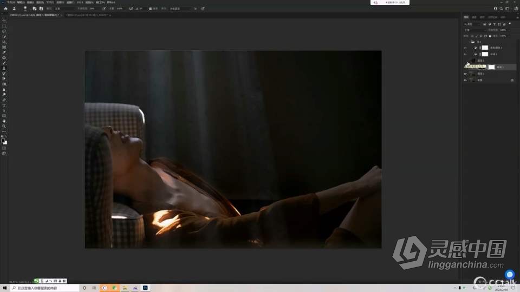This screenshot has width=520, height=292.
Task: Change screen mode at toolbar bottom
Action: [4, 154]
